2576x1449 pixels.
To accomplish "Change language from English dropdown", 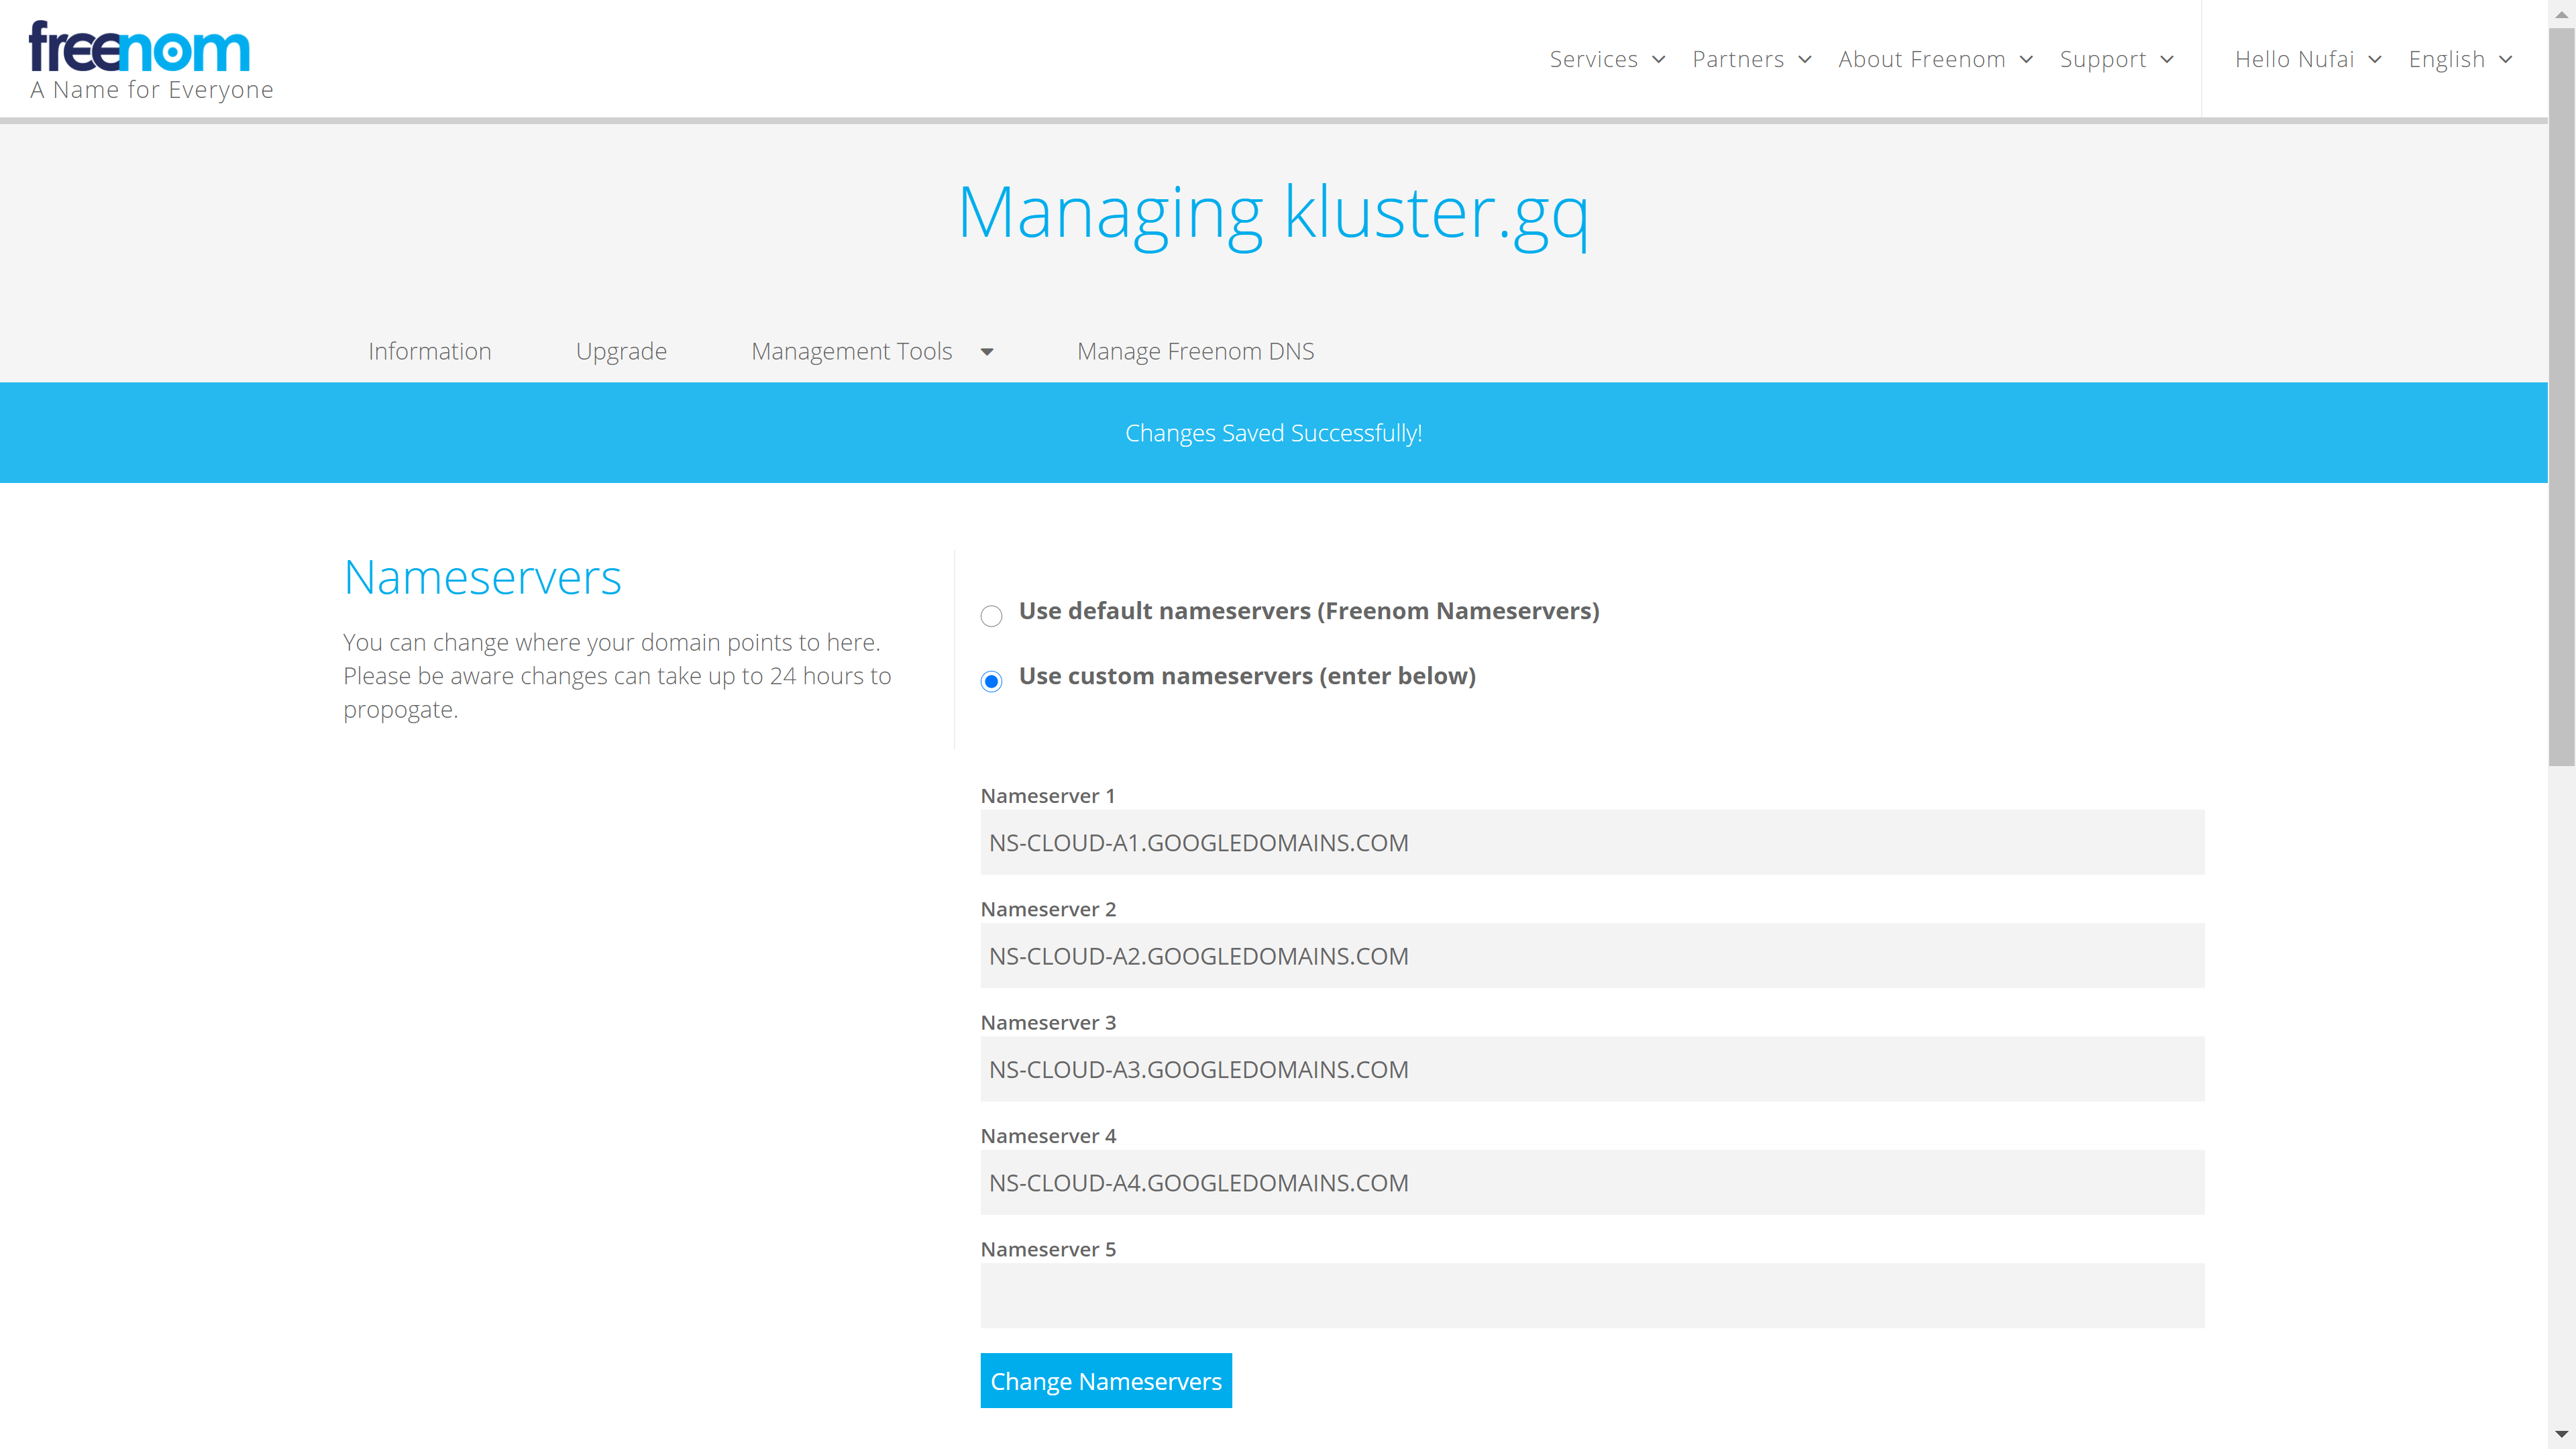I will pyautogui.click(x=2460, y=60).
